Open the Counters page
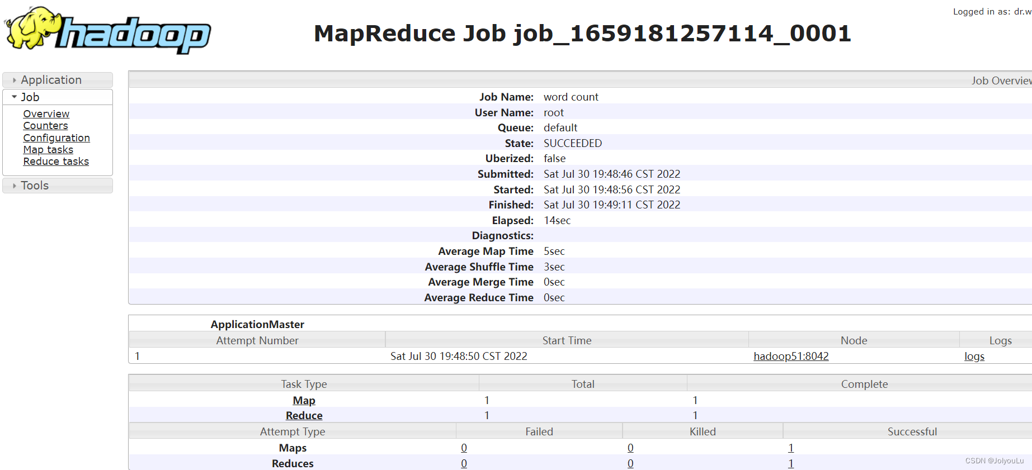The height and width of the screenshot is (470, 1032). 45,126
